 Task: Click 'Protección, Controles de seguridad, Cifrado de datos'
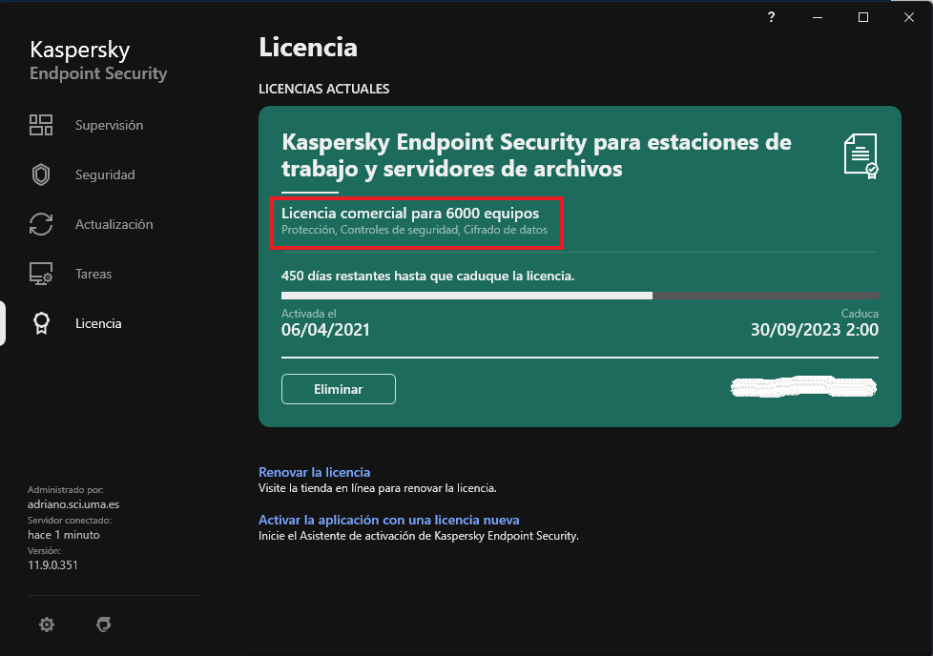[414, 230]
